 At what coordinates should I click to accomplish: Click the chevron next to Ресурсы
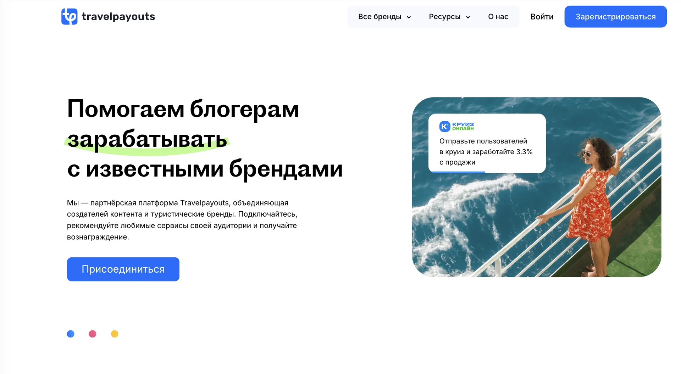coord(468,17)
